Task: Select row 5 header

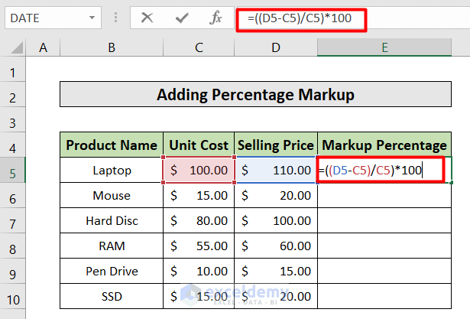Action: [x=13, y=170]
